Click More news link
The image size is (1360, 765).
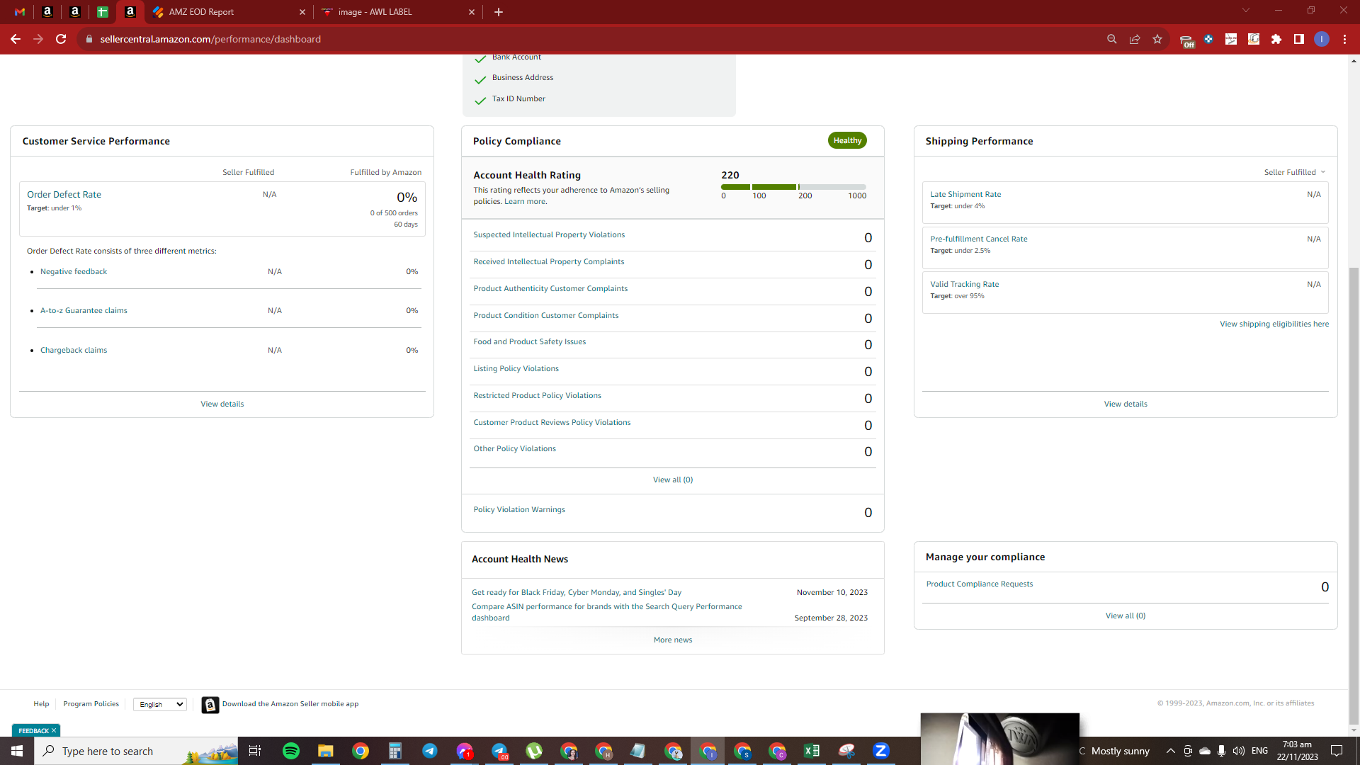click(x=673, y=640)
